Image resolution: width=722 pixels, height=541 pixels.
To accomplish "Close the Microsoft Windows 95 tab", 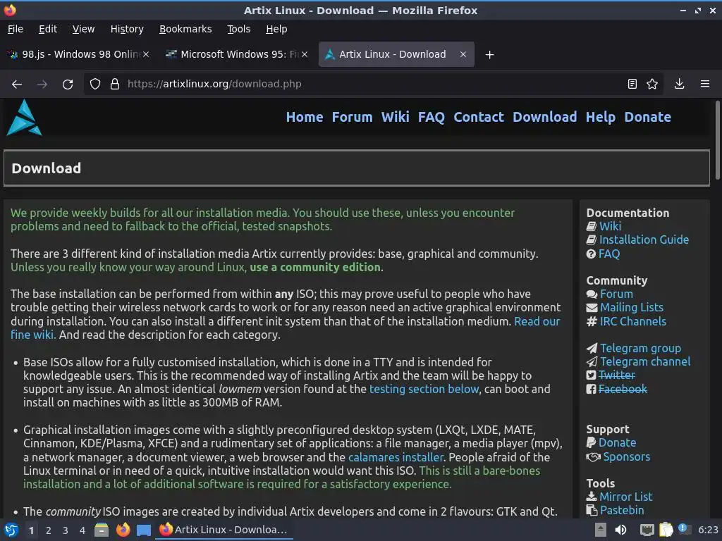I will point(305,54).
